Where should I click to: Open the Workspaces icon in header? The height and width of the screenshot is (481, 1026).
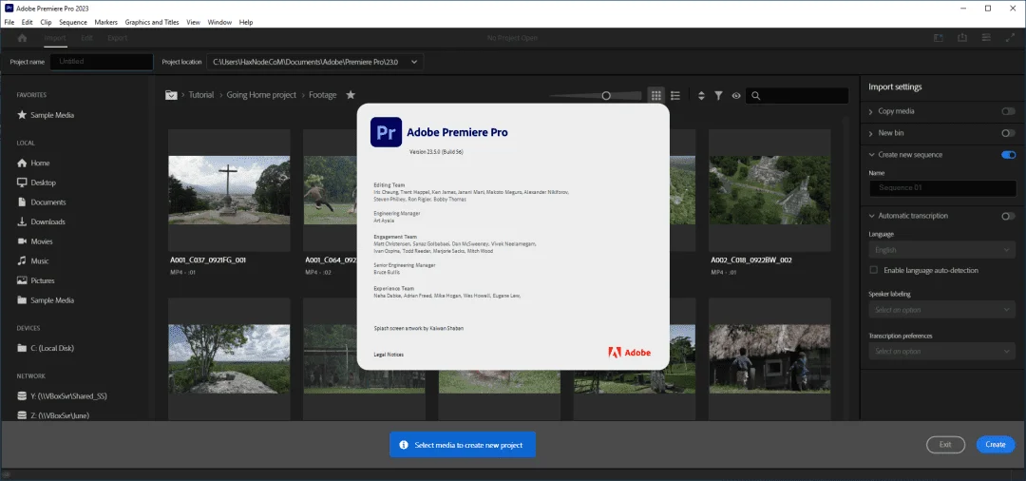pyautogui.click(x=939, y=38)
